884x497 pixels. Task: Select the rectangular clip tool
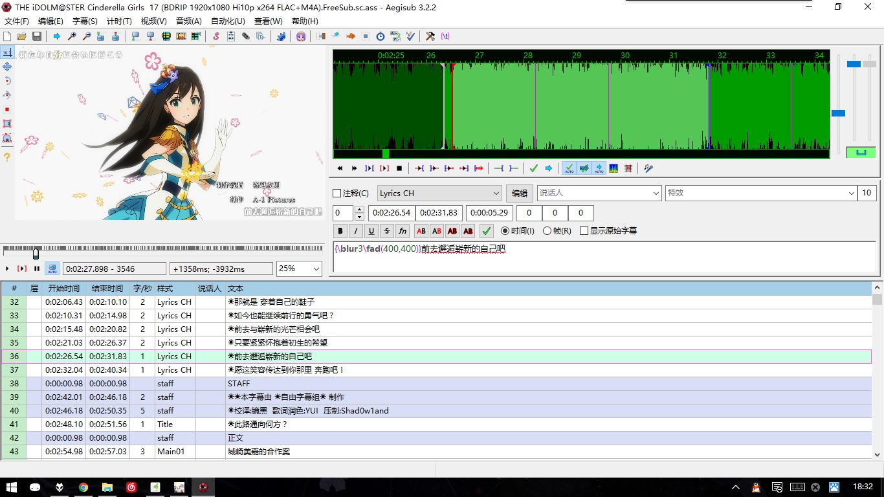(x=7, y=124)
